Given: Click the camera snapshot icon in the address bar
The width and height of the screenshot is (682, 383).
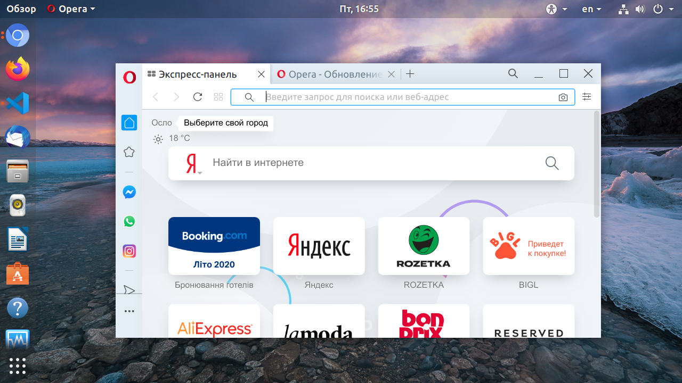Looking at the screenshot, I should [563, 97].
